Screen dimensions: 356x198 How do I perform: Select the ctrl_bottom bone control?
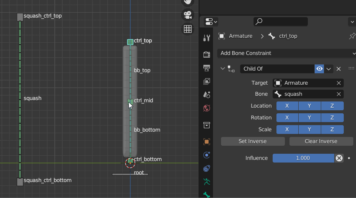point(130,161)
